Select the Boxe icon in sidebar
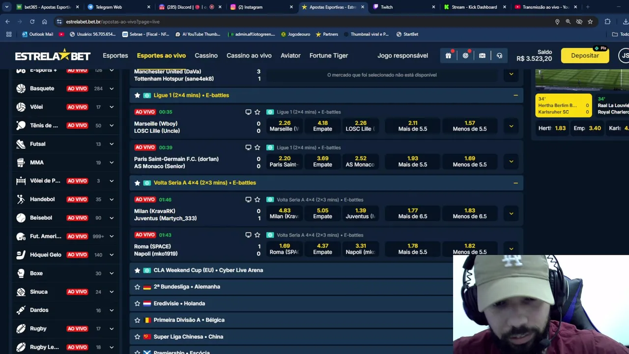The height and width of the screenshot is (354, 629). (x=21, y=273)
